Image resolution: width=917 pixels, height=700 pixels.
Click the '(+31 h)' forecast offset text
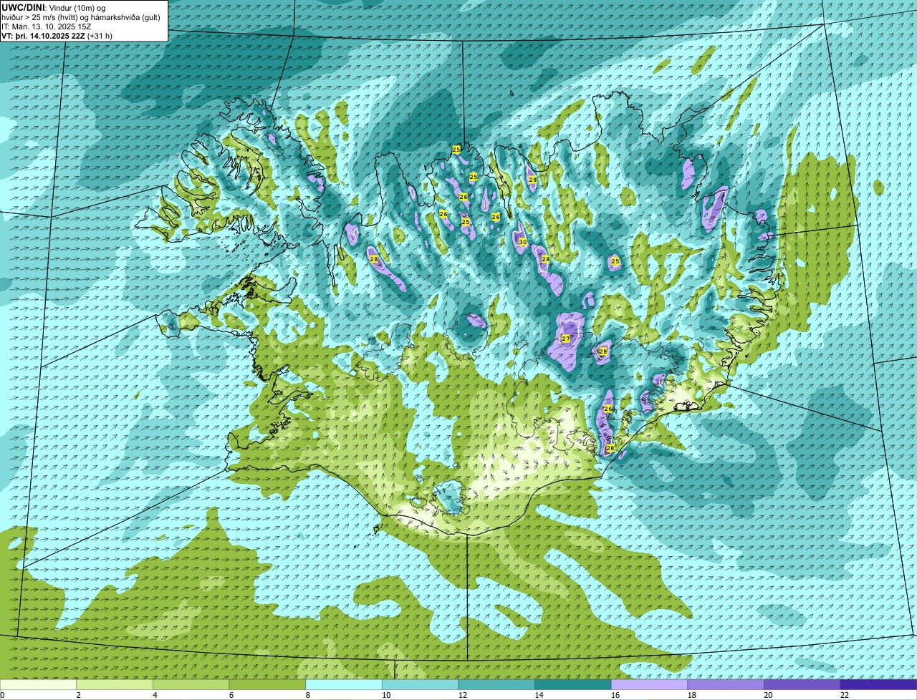click(x=100, y=36)
